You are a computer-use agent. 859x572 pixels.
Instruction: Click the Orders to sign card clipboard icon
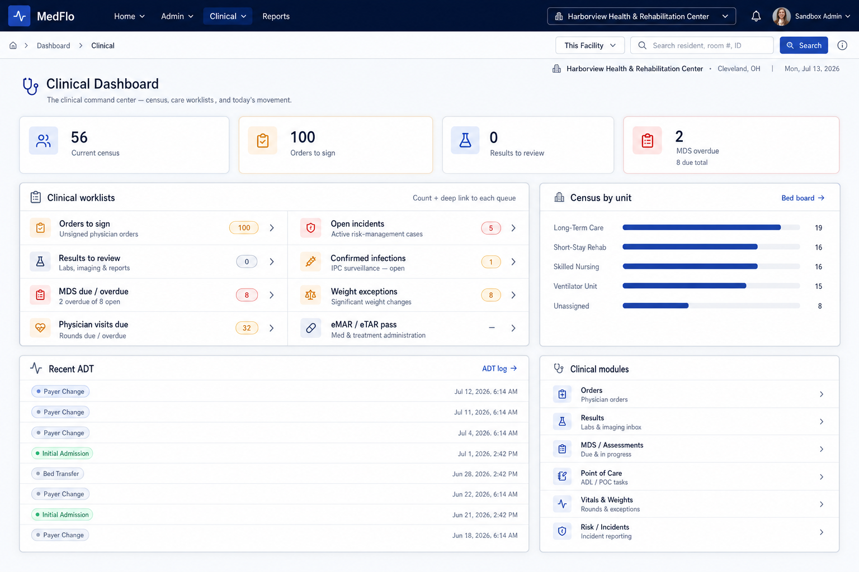point(263,140)
